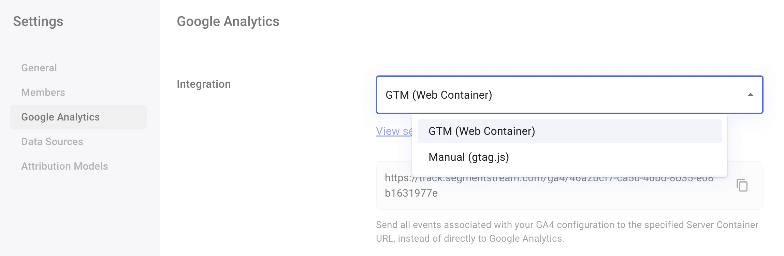Open the partially hidden View link

pyautogui.click(x=394, y=131)
